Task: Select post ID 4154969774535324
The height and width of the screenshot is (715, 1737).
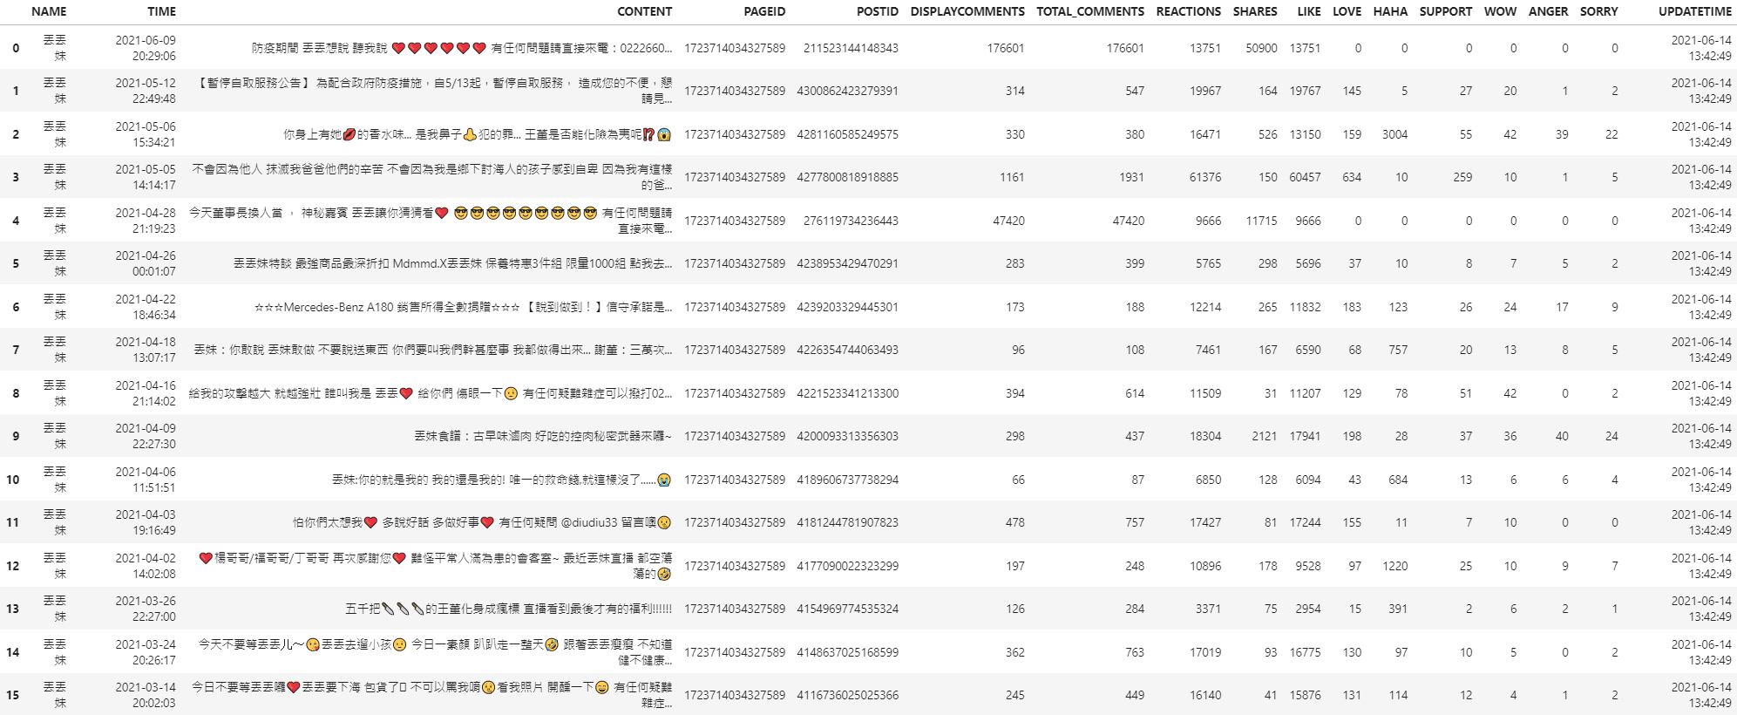Action: point(847,609)
